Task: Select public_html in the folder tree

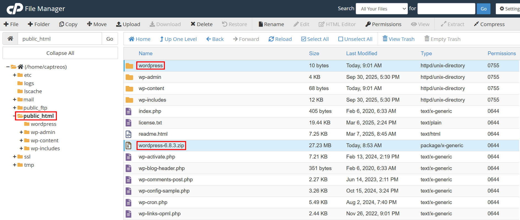Action: pyautogui.click(x=39, y=116)
